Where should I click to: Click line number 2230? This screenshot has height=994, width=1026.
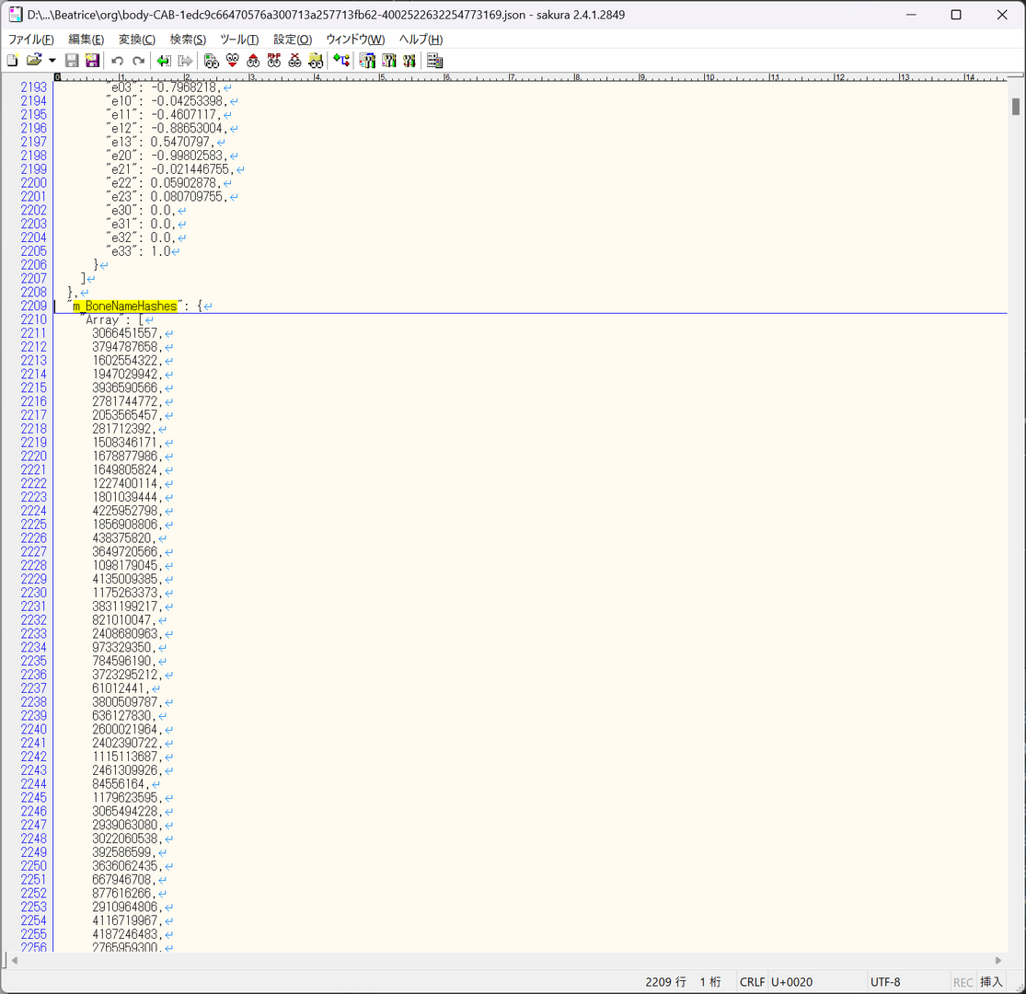(x=33, y=593)
